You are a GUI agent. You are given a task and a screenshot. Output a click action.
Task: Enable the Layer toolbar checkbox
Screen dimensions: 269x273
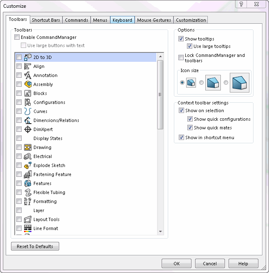(x=19, y=210)
